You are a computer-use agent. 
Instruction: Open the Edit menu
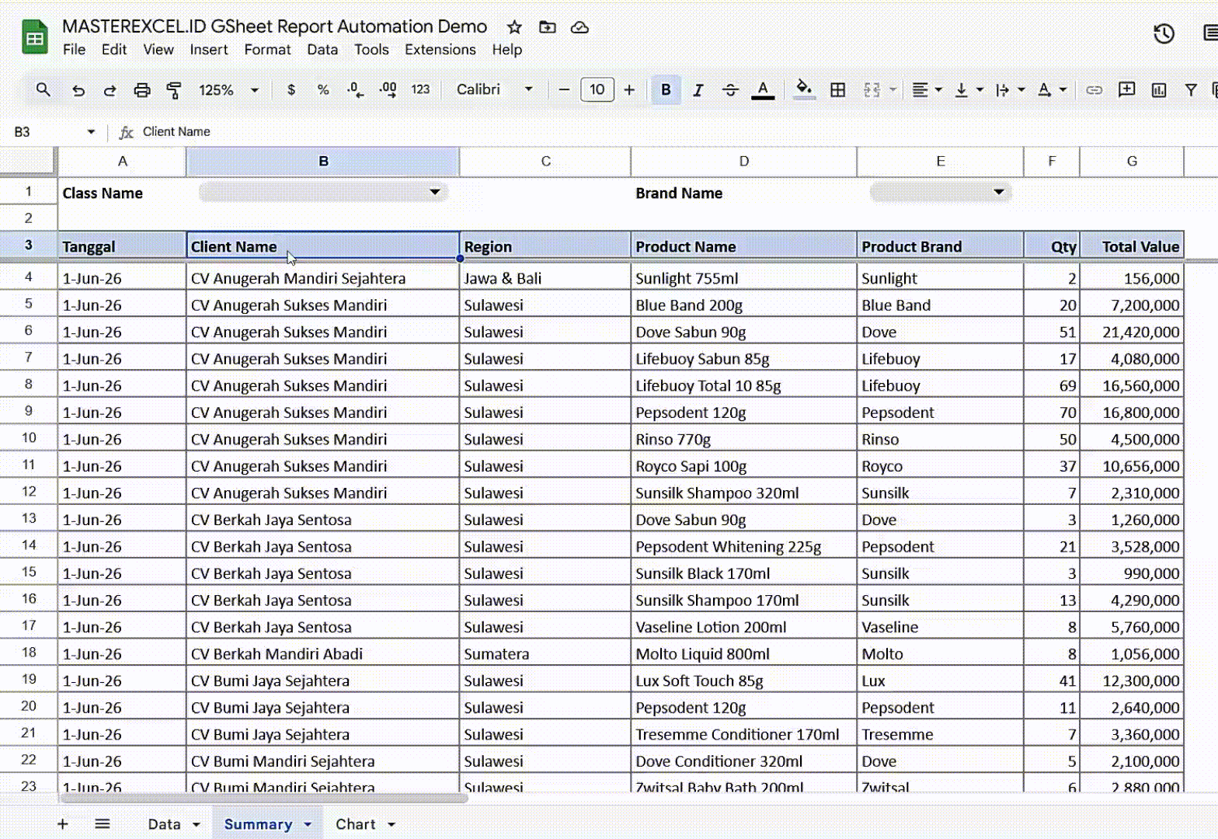click(114, 50)
